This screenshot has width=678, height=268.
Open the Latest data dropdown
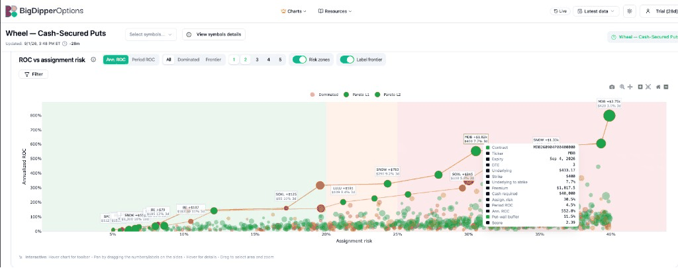597,11
